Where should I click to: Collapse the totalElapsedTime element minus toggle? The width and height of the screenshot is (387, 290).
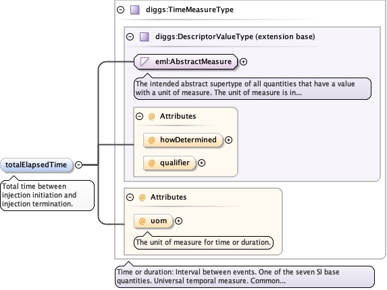click(x=78, y=165)
